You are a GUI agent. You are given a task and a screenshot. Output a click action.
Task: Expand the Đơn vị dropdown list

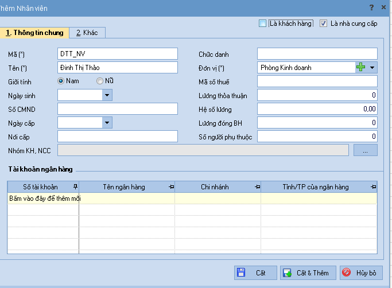click(x=372, y=68)
